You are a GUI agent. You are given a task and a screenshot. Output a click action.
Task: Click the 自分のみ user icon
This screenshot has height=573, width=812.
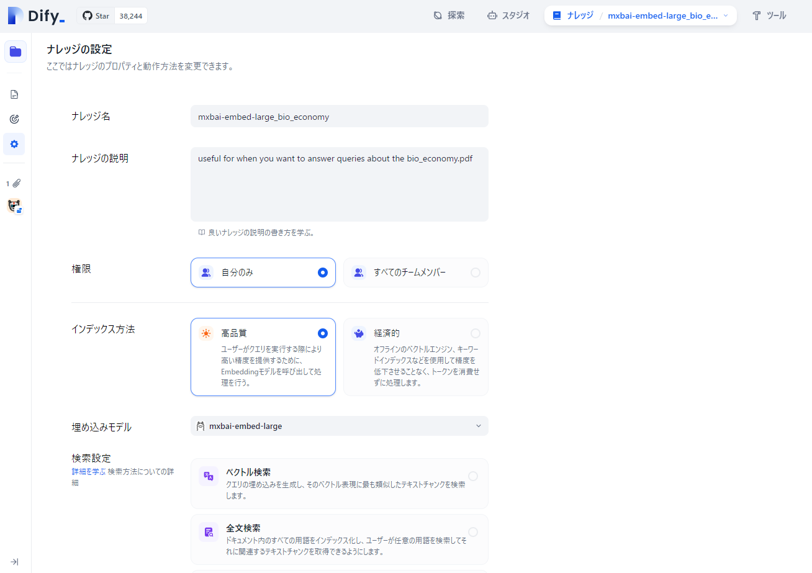pyautogui.click(x=206, y=273)
